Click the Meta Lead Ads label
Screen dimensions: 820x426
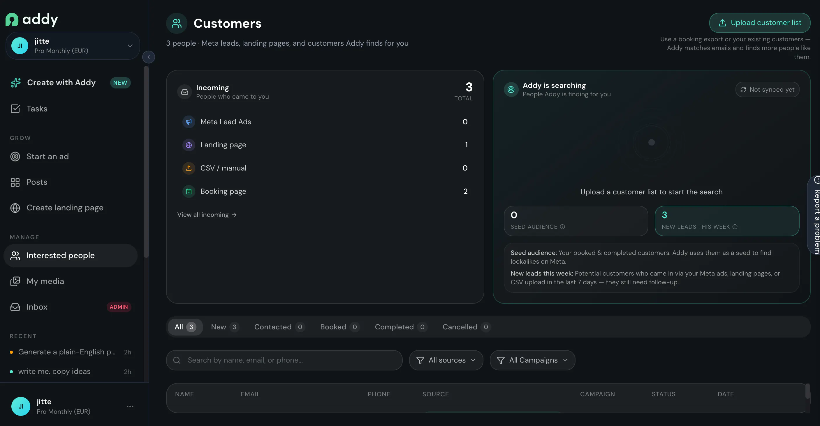(x=226, y=122)
